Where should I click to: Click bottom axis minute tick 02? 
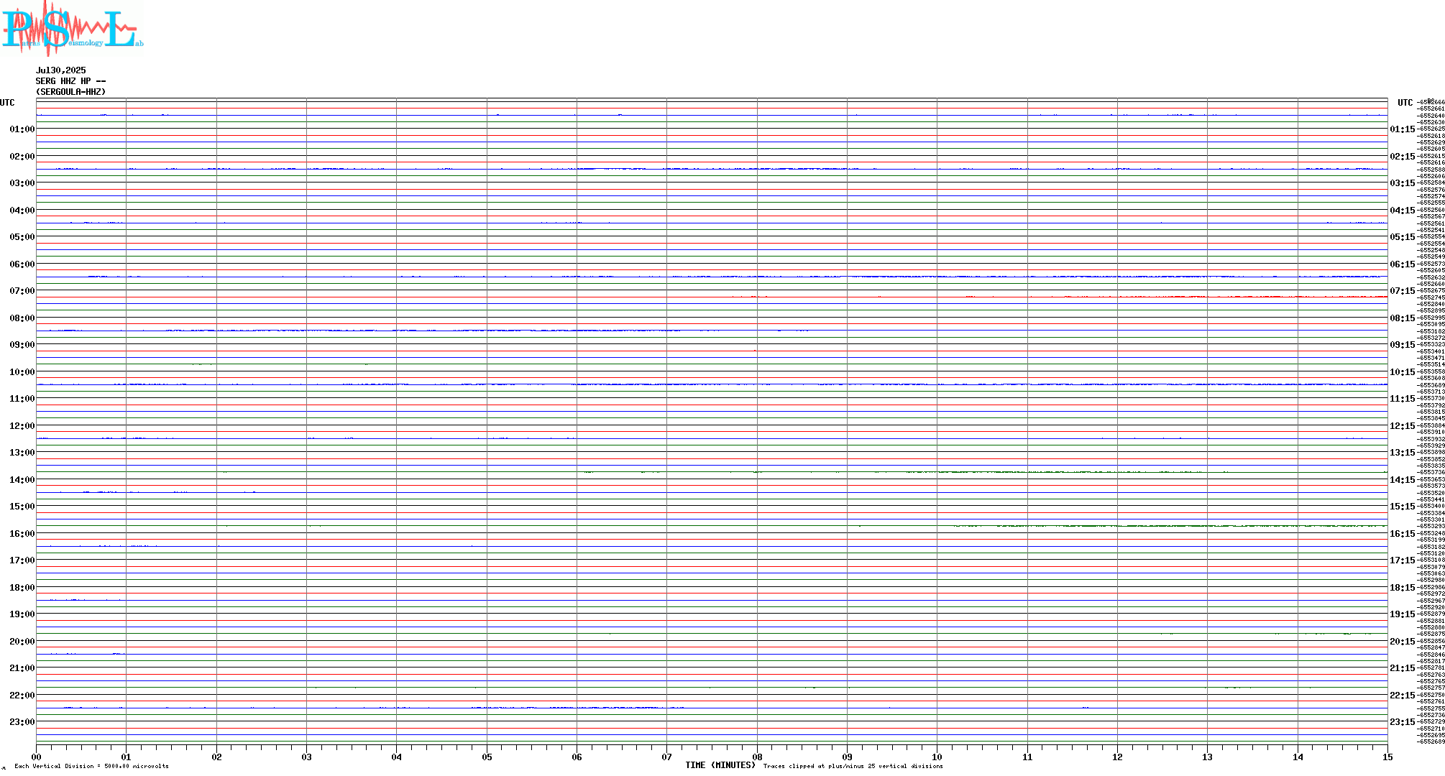[x=216, y=757]
